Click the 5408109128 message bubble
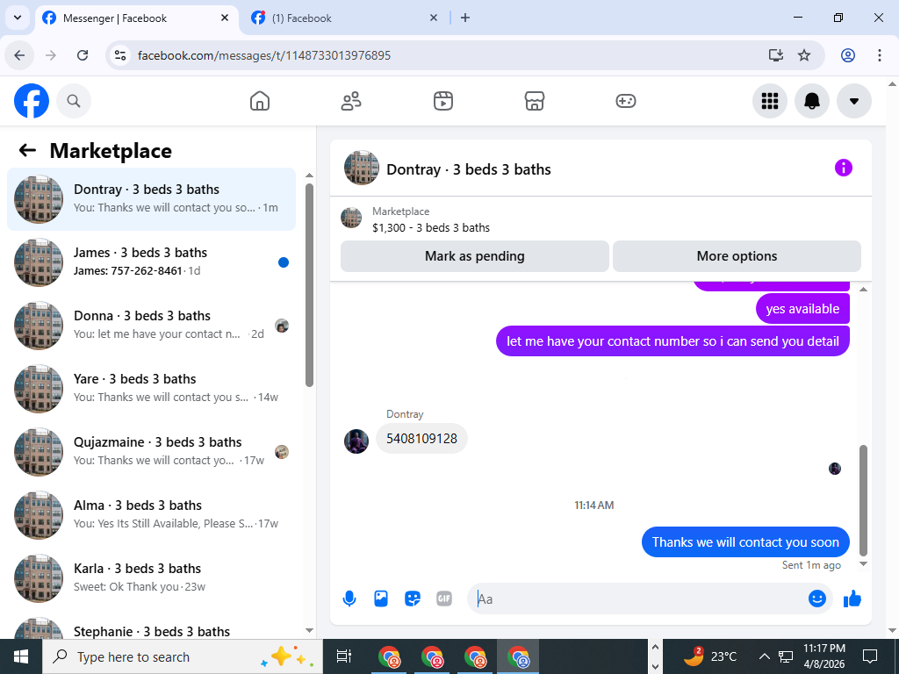Viewport: 899px width, 674px height. 421,439
